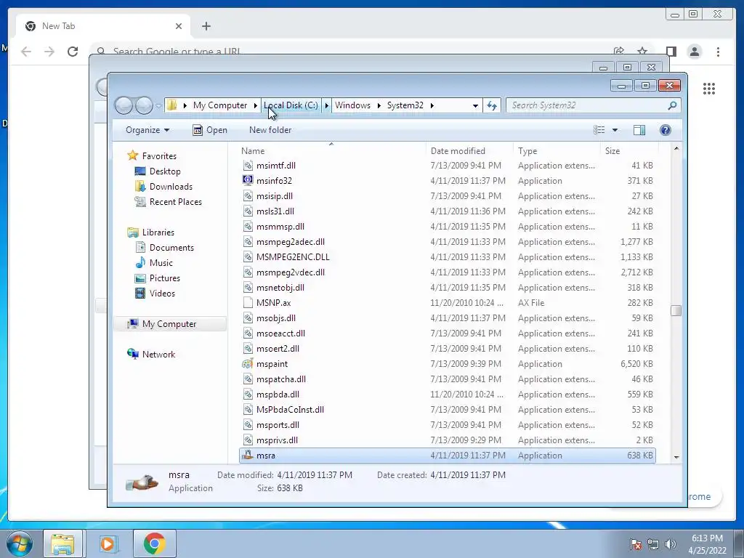The width and height of the screenshot is (744, 558).
Task: Select My Computer in navigation pane
Action: pyautogui.click(x=170, y=323)
